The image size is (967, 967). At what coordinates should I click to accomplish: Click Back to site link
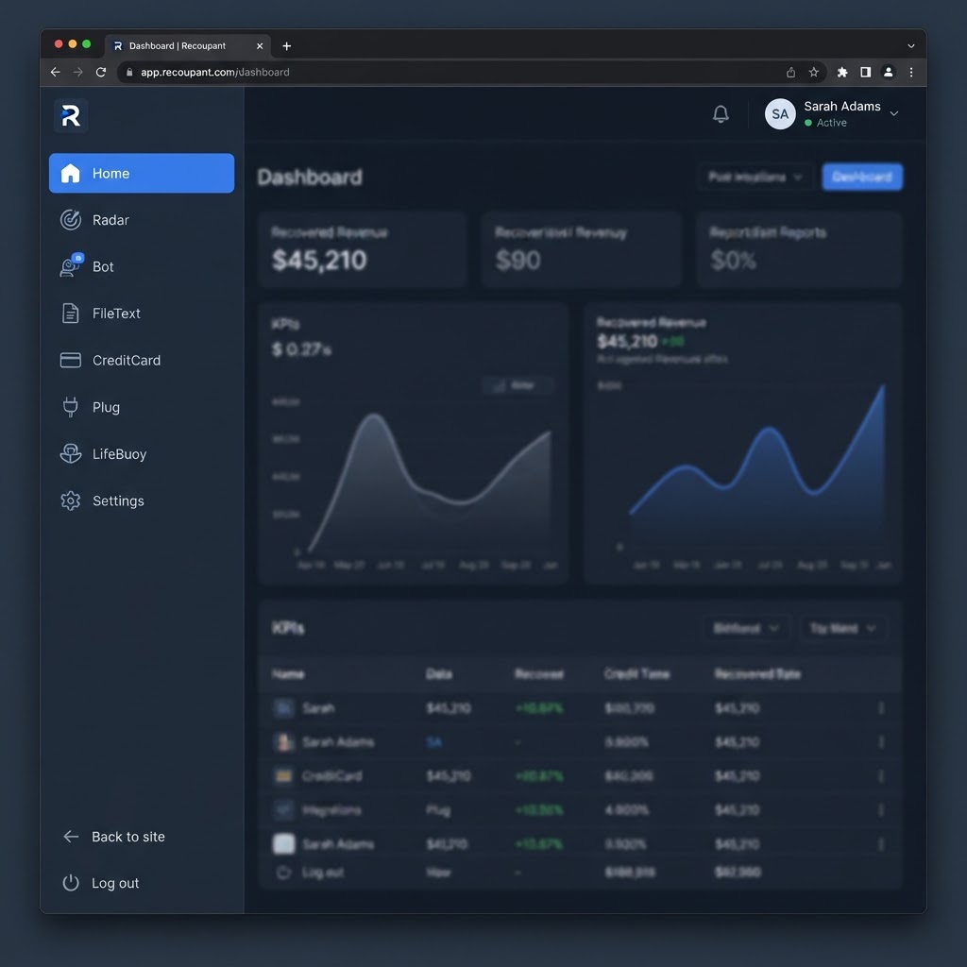coord(128,837)
